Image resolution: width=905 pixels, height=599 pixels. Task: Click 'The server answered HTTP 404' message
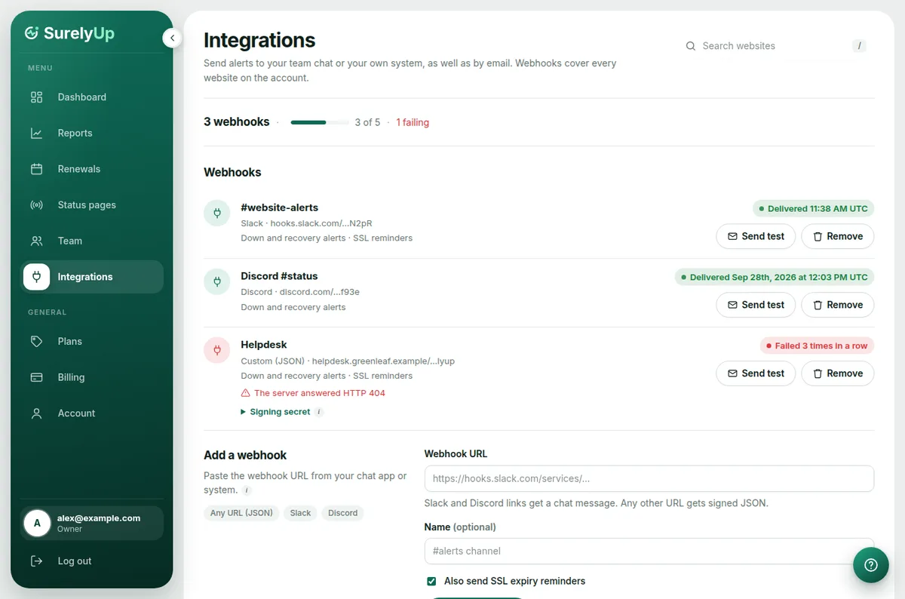[x=320, y=393]
